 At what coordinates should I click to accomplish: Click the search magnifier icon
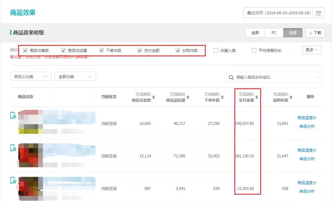(231, 77)
